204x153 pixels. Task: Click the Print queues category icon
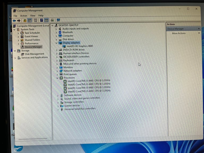61,74
